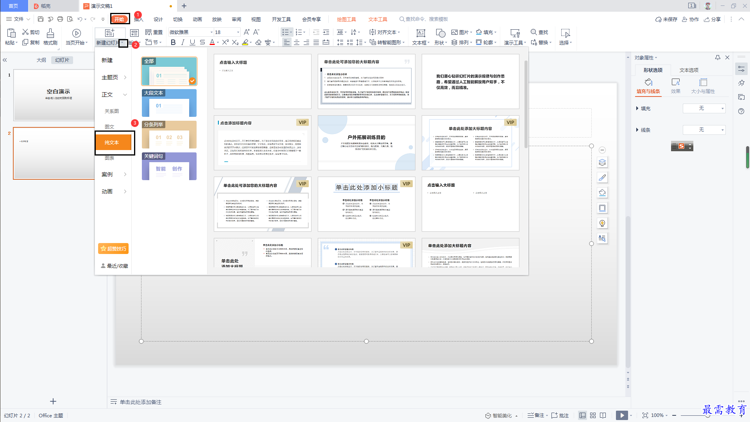
Task: Open 演示工具 presentation tools icon
Action: coord(515,33)
